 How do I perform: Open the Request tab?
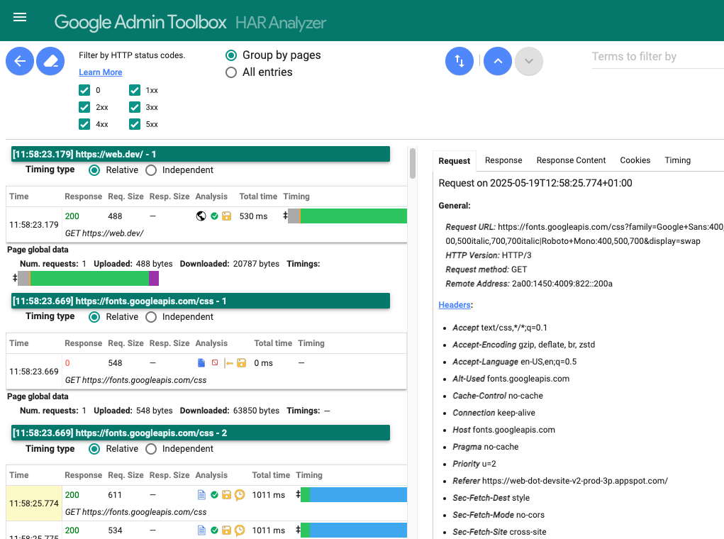click(x=455, y=161)
